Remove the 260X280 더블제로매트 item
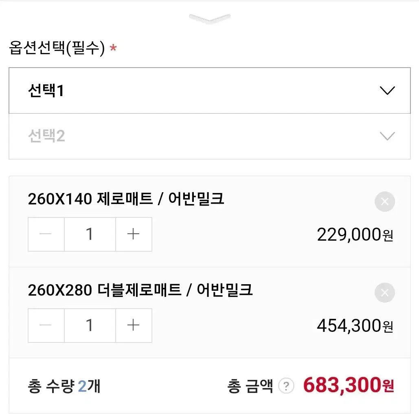 (384, 293)
